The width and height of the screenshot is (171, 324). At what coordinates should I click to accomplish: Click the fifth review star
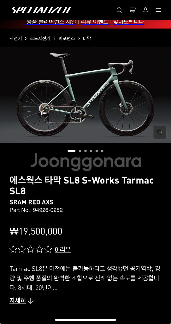pyautogui.click(x=48, y=249)
